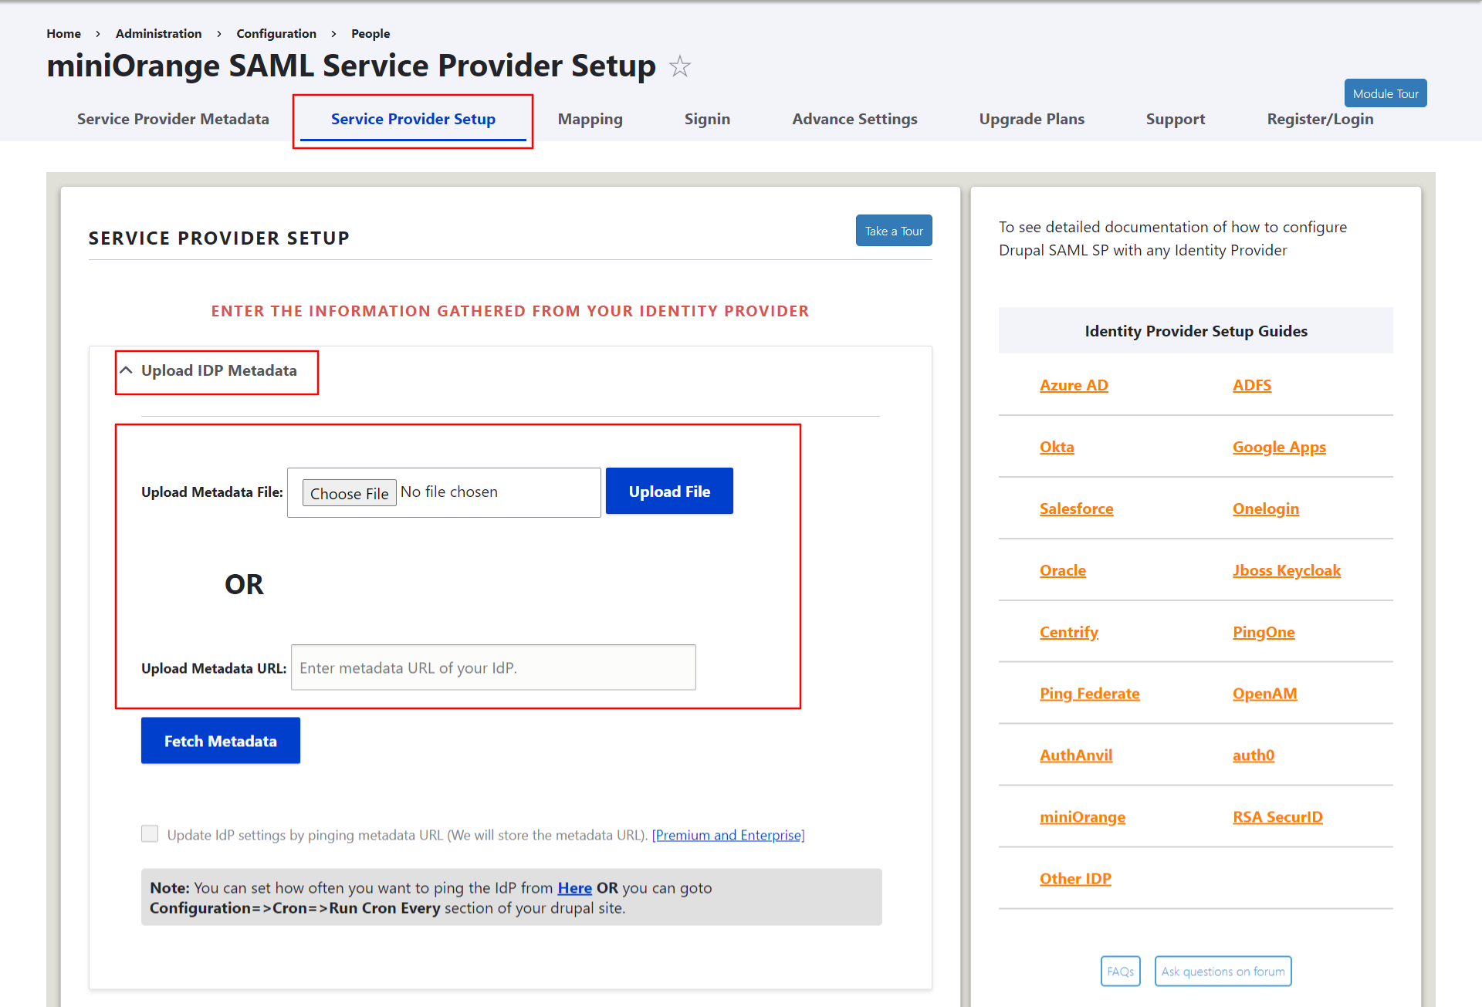
Task: Star this page as a favorite shortcut
Action: [x=680, y=66]
